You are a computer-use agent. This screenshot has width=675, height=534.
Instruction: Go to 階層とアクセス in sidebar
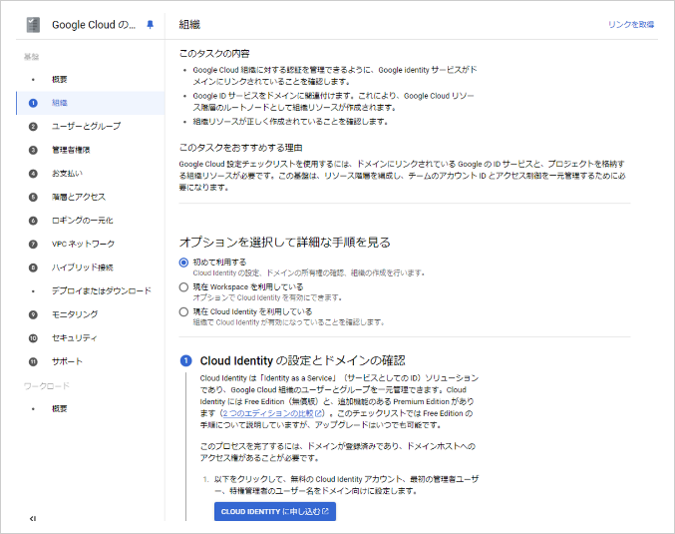pyautogui.click(x=79, y=197)
